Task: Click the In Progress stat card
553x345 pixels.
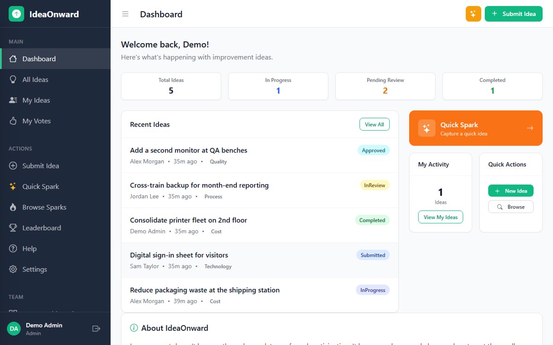Action: [x=278, y=86]
